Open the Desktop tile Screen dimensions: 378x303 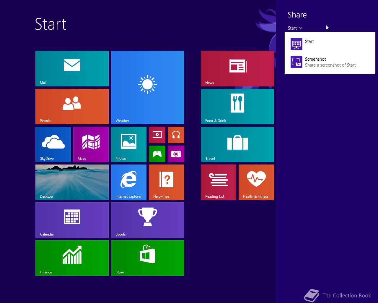tap(72, 182)
